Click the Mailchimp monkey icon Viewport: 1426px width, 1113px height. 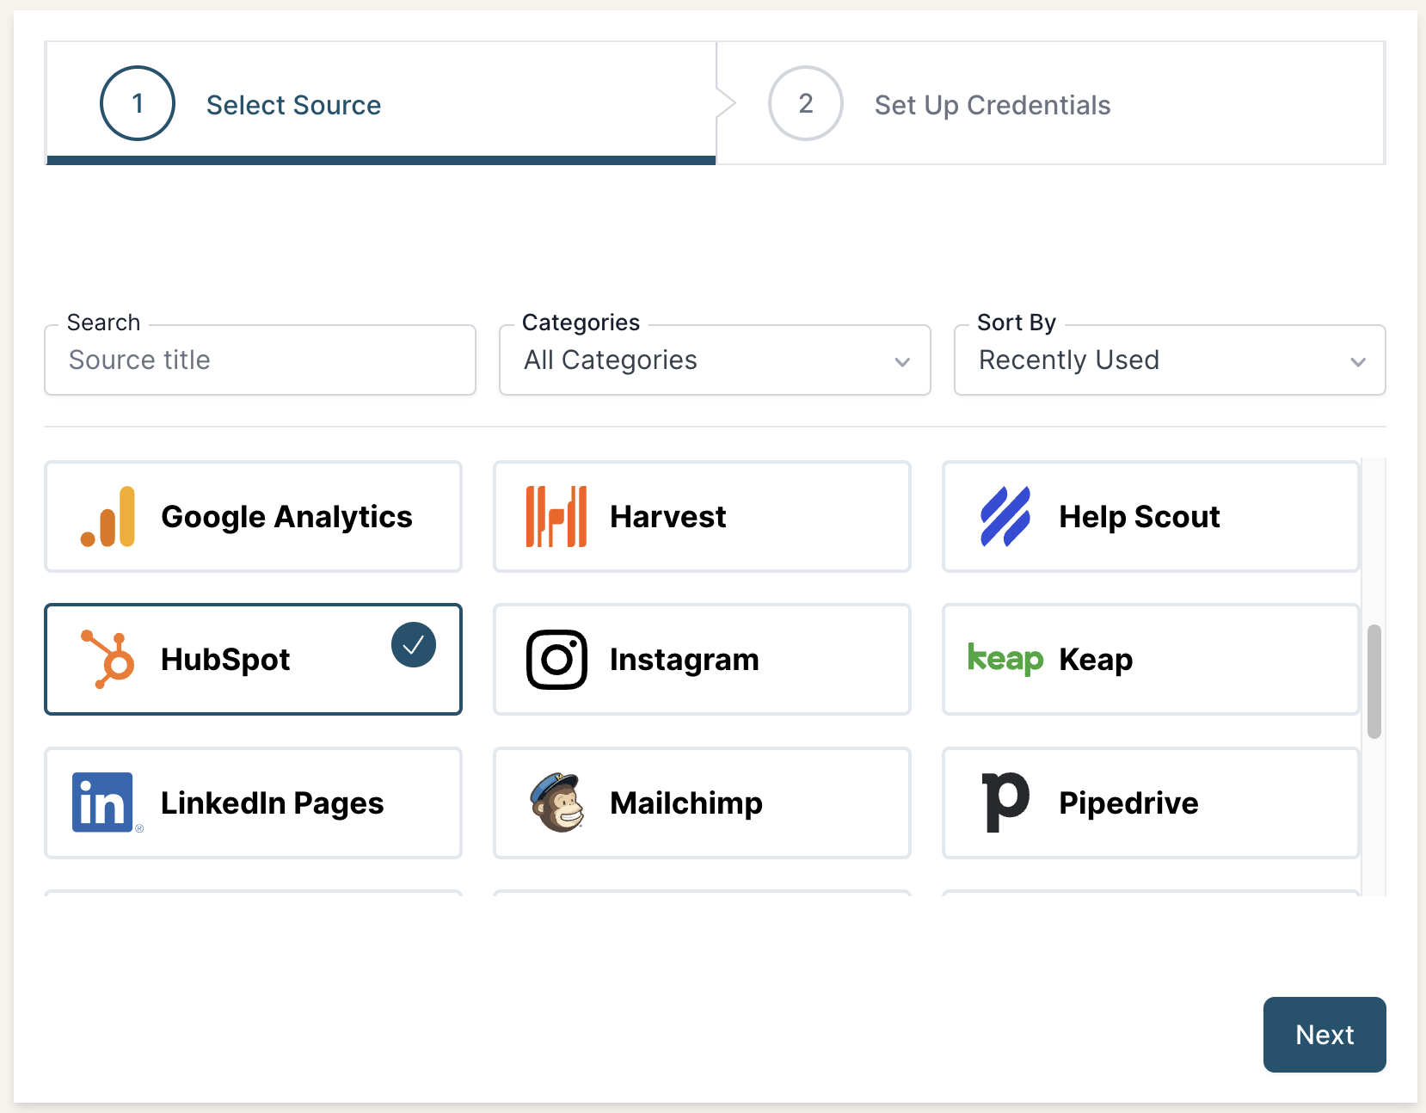[x=556, y=802]
